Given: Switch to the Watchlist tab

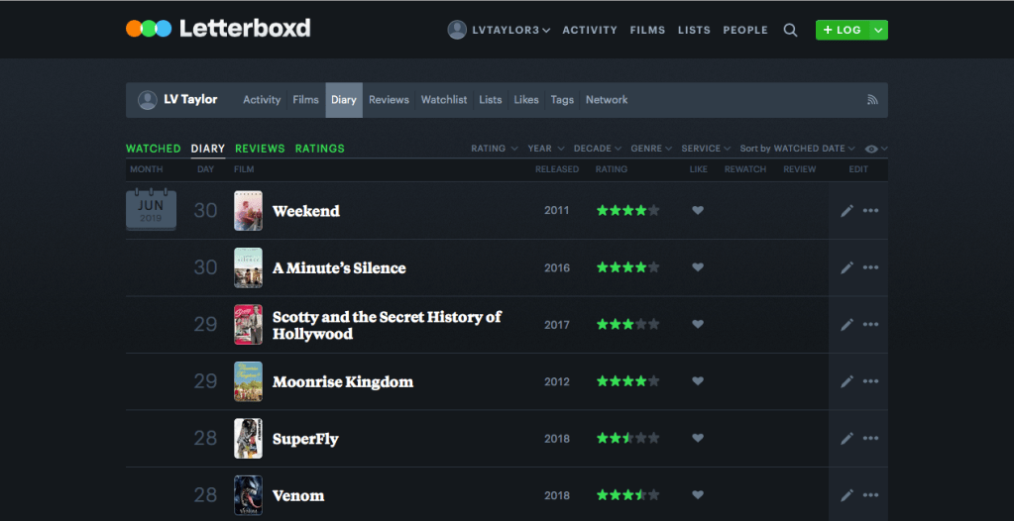Looking at the screenshot, I should (443, 100).
